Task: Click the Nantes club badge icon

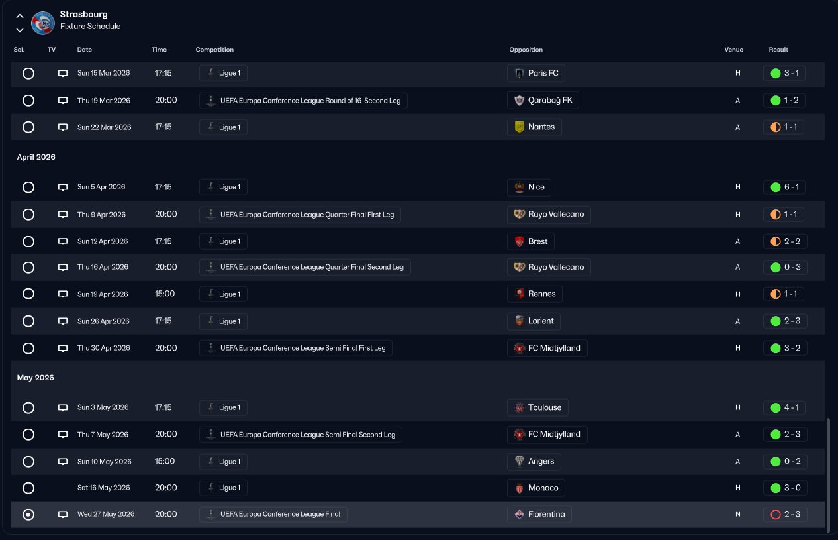Action: pos(520,127)
